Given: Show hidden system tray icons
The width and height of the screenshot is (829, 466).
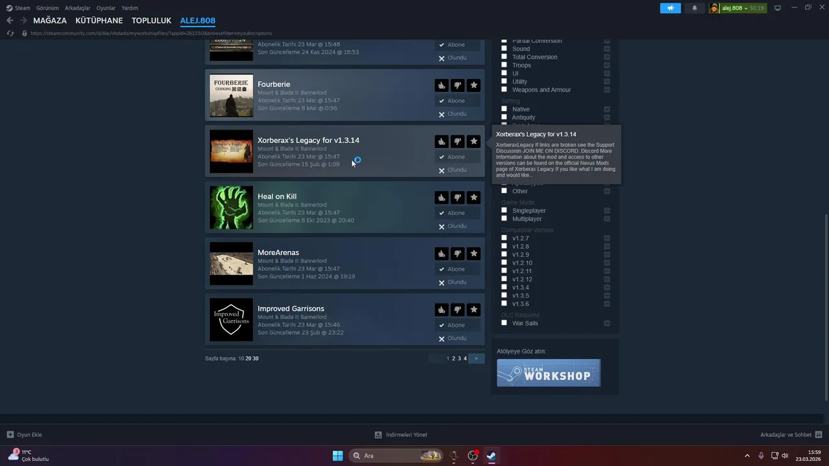Looking at the screenshot, I should tap(747, 456).
